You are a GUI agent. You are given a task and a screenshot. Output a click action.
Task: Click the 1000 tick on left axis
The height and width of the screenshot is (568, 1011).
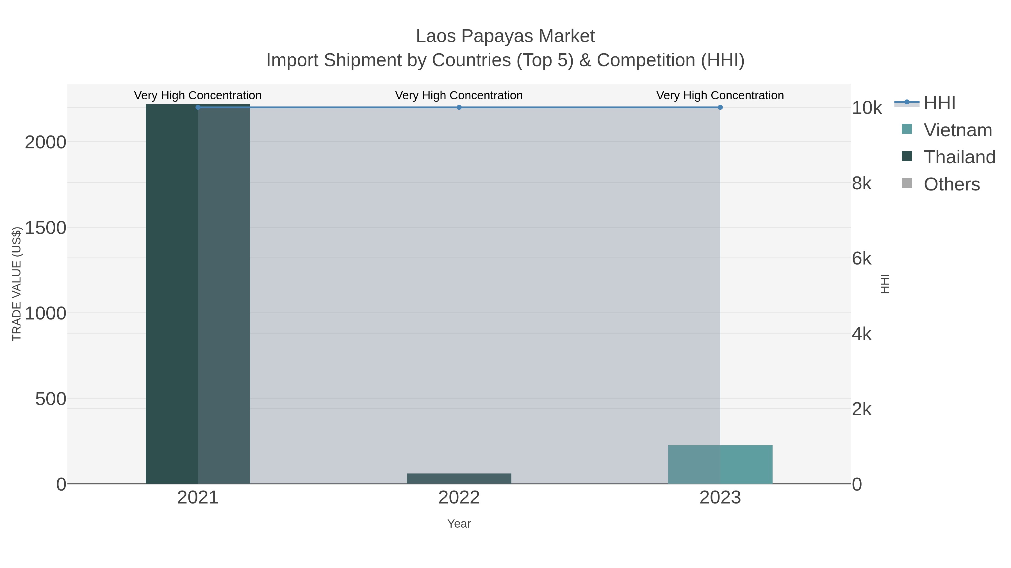coord(45,314)
